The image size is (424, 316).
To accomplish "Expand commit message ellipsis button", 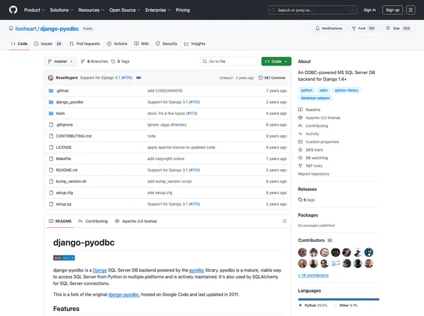I will [x=139, y=78].
